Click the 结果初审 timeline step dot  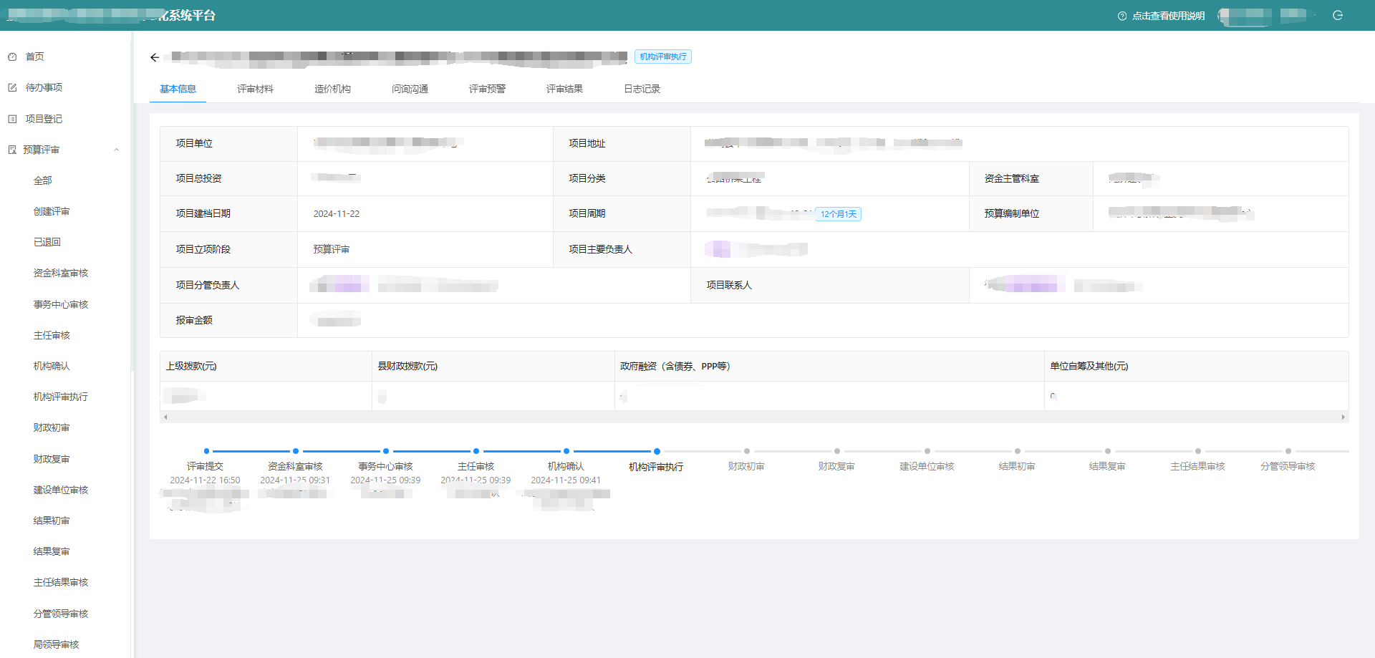click(1018, 451)
